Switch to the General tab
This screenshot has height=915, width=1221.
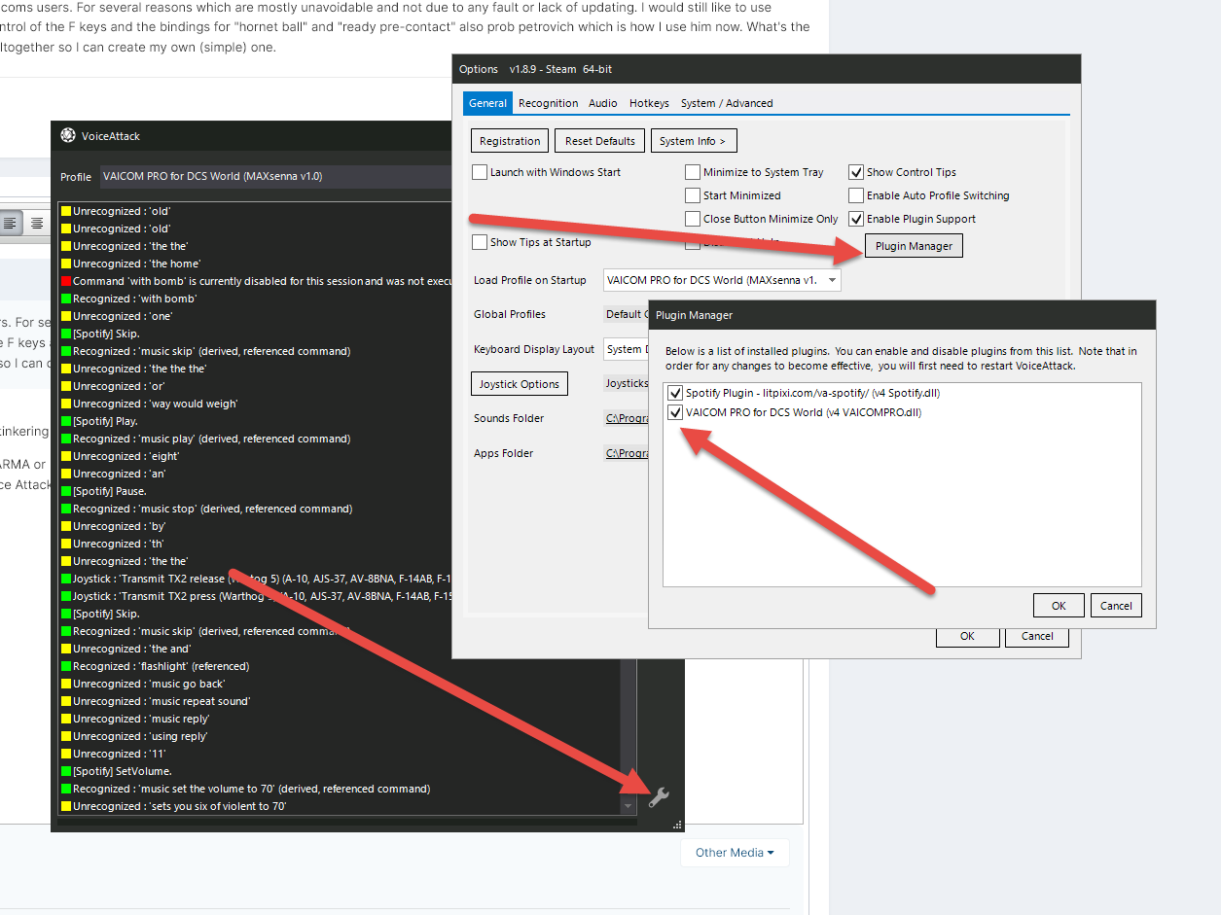487,103
